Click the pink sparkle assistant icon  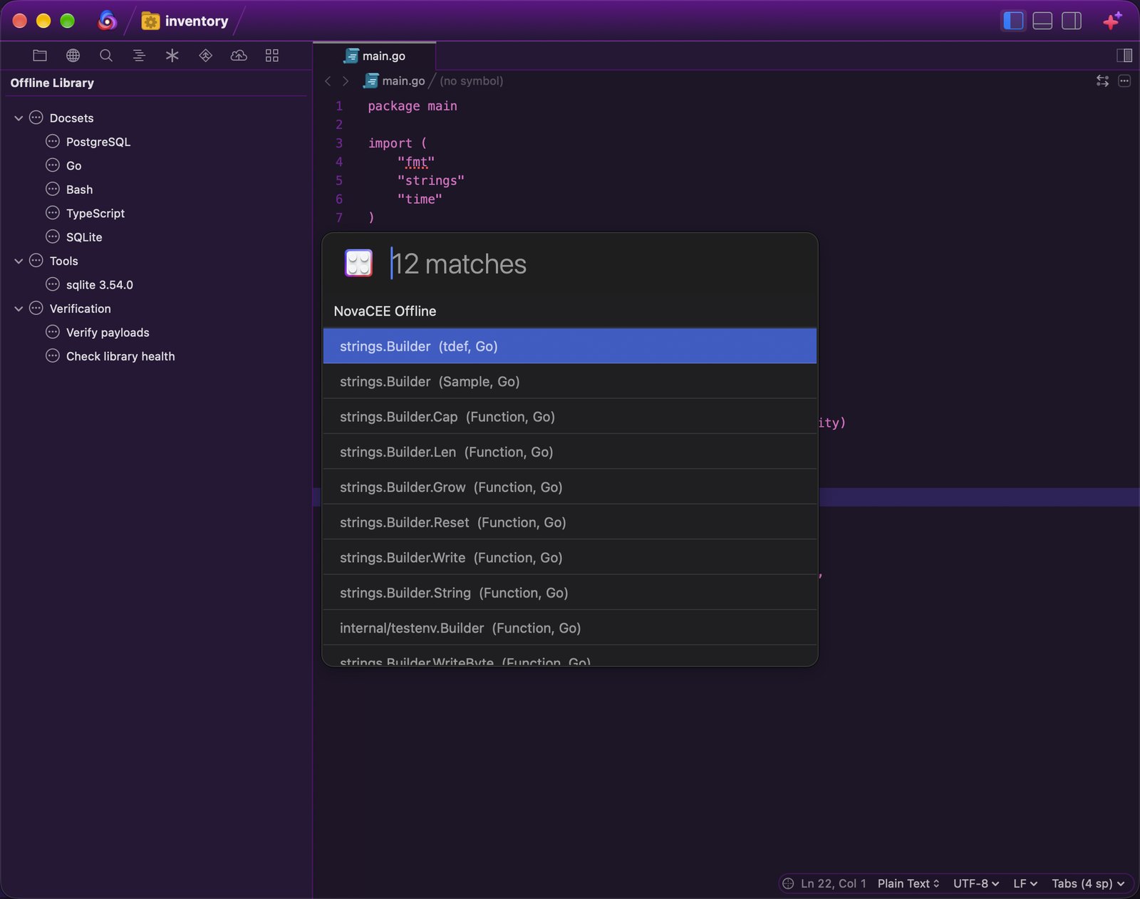pos(1112,21)
